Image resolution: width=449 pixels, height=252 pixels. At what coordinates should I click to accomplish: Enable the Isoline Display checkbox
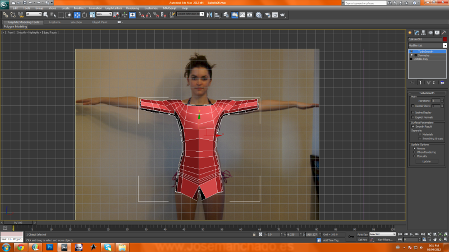414,112
